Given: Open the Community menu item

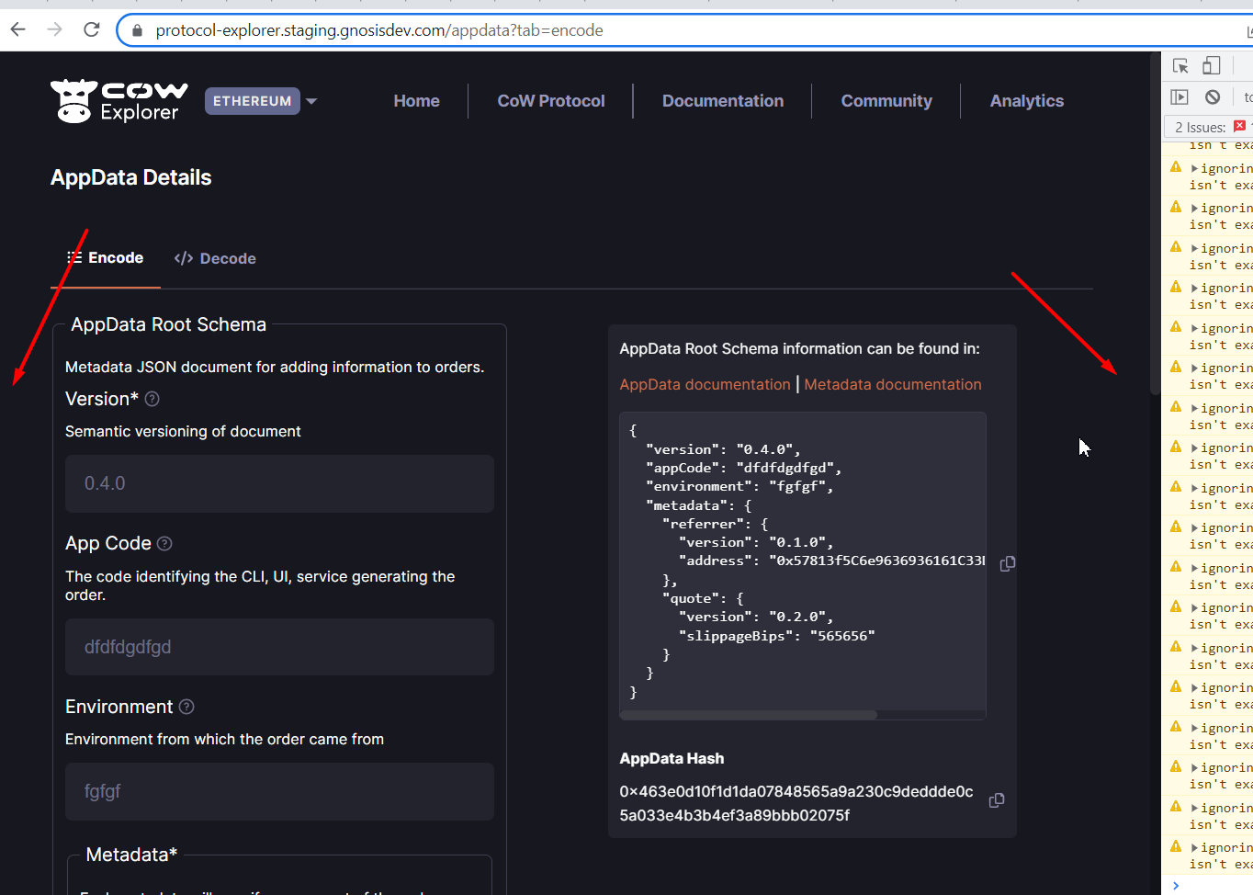Looking at the screenshot, I should point(886,101).
